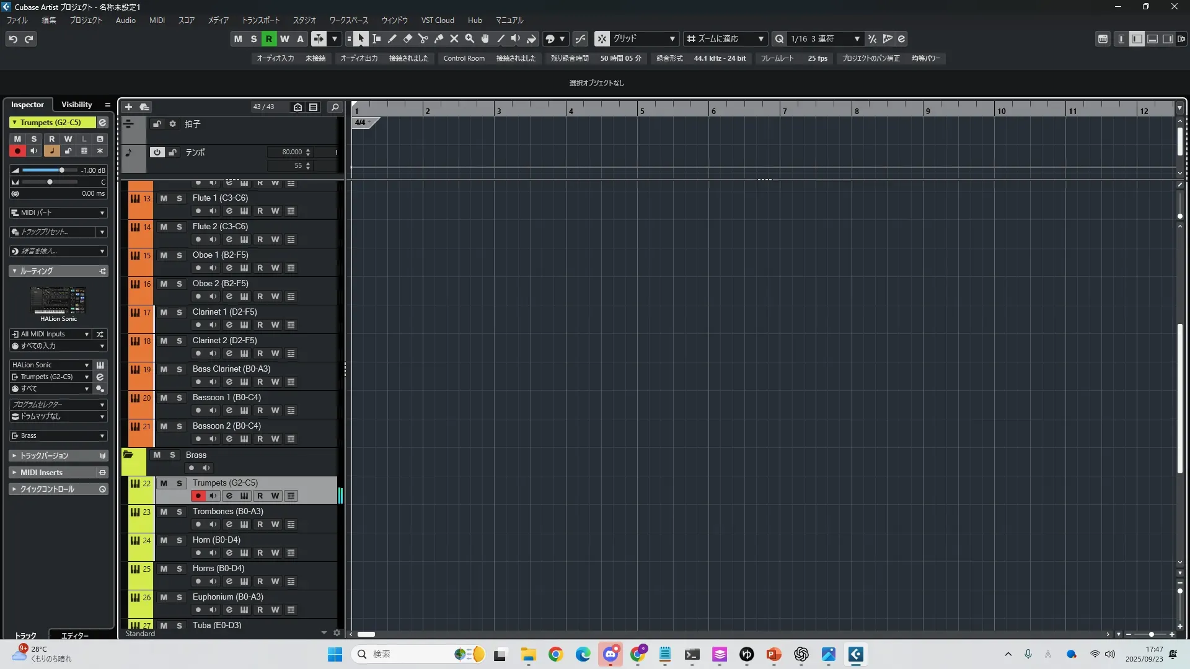This screenshot has width=1190, height=669.
Task: Click the Brass folder track name
Action: click(196, 455)
